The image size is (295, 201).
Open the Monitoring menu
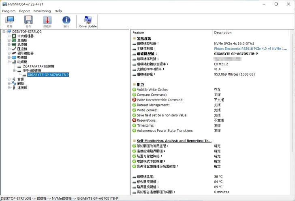[42, 11]
